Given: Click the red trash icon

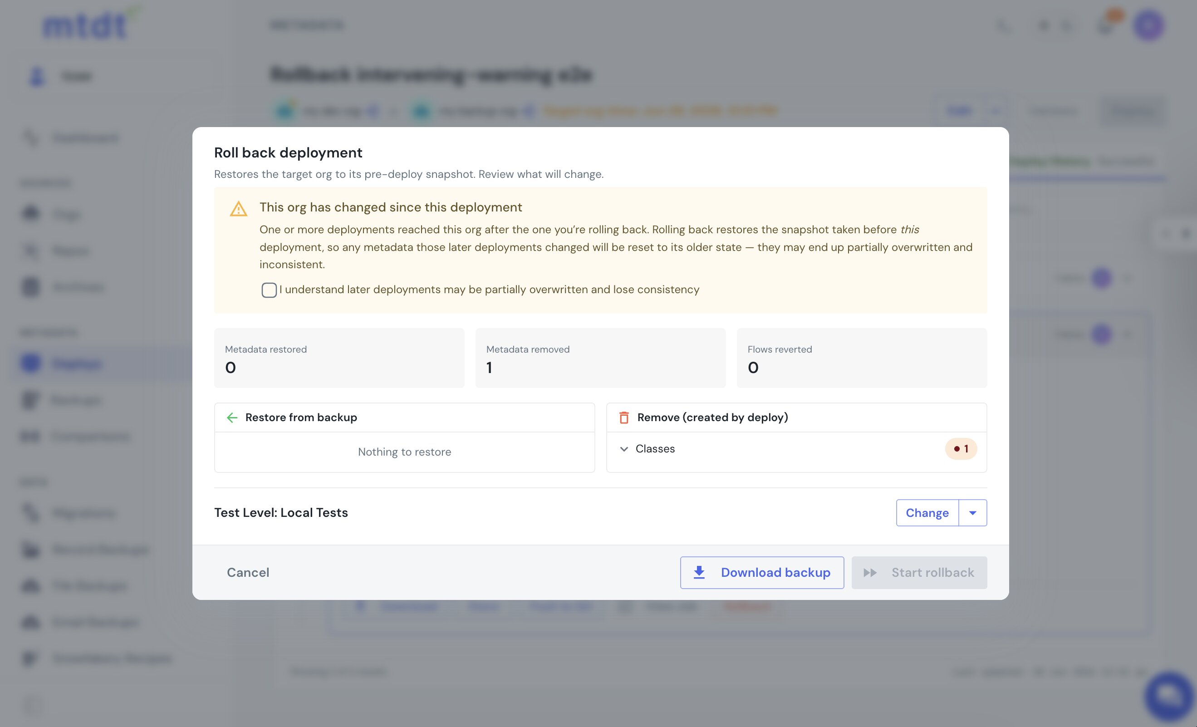Looking at the screenshot, I should (x=624, y=418).
